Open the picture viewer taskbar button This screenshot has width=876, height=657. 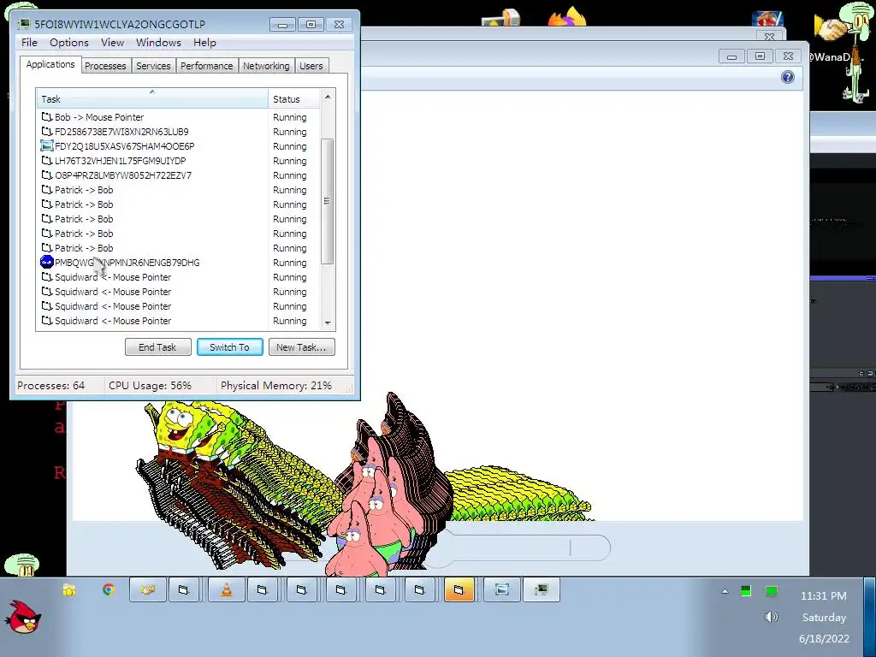pos(501,590)
